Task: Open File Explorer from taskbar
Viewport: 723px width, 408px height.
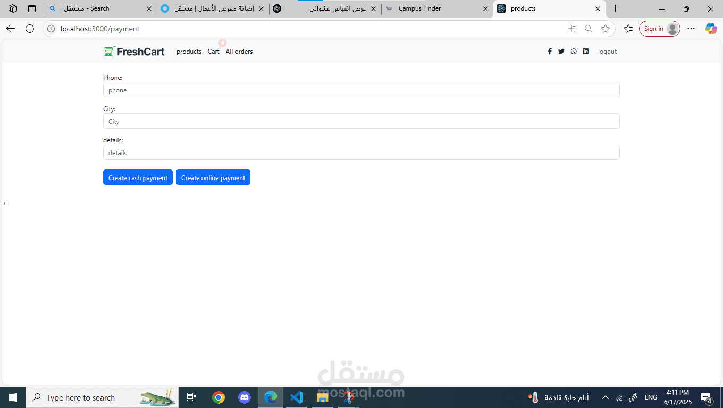Action: (x=323, y=397)
